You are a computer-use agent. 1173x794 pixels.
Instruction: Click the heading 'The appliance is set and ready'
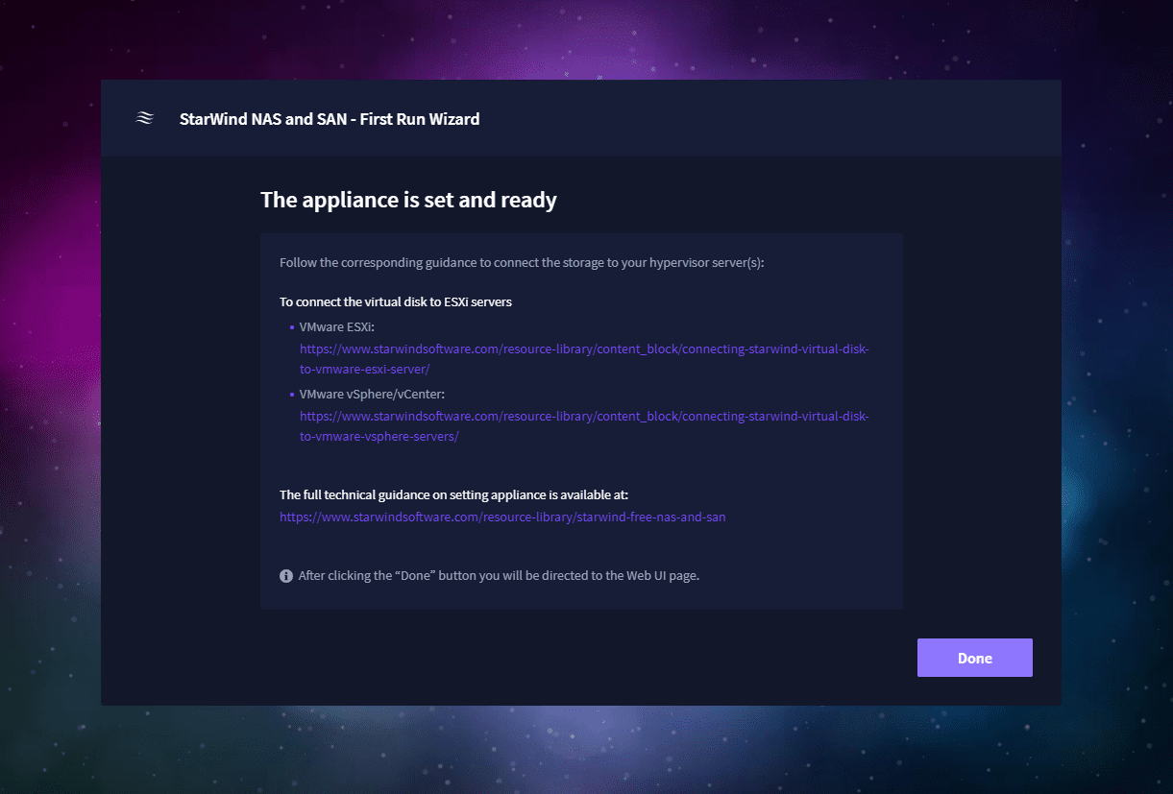pos(408,200)
